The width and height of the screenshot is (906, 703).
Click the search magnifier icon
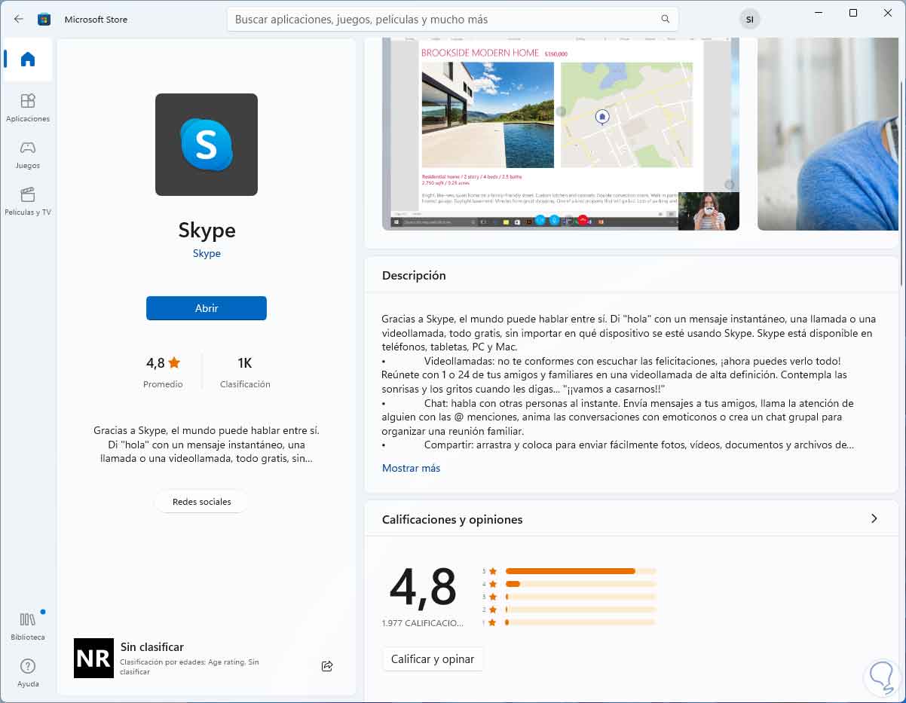coord(665,19)
